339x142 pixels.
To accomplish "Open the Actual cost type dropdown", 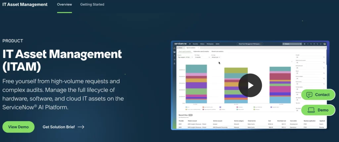I will [216, 57].
